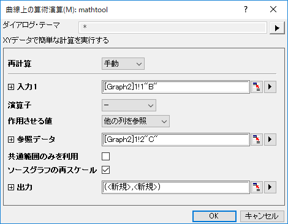Uncheck the ソースグラフの再スケール checkbox

pos(105,170)
